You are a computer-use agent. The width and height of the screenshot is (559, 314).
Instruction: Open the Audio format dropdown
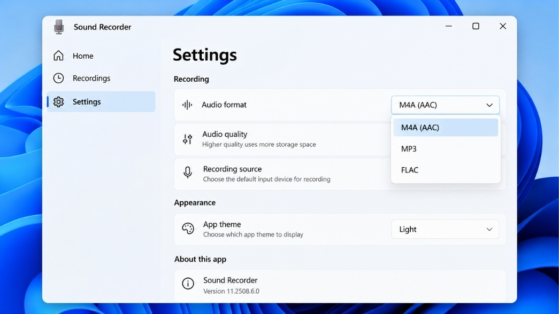pos(445,105)
